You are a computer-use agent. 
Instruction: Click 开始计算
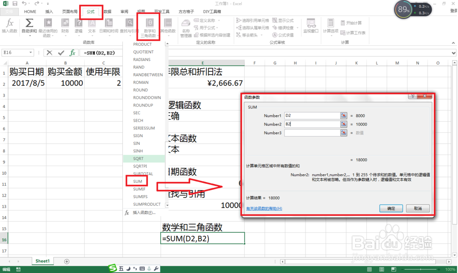(x=351, y=23)
